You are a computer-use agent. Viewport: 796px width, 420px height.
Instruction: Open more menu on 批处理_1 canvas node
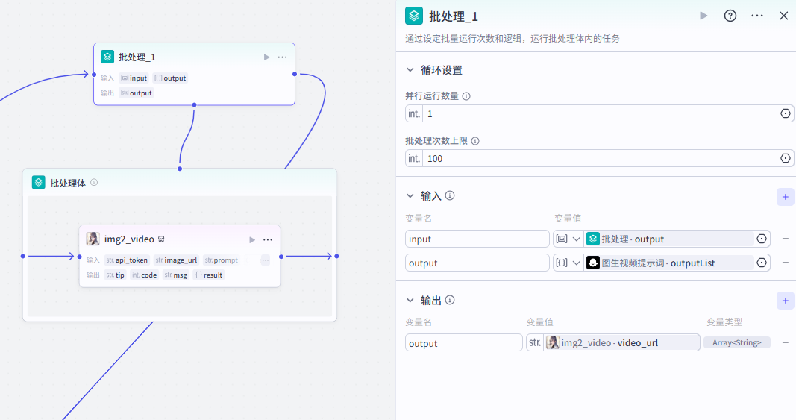pos(282,57)
